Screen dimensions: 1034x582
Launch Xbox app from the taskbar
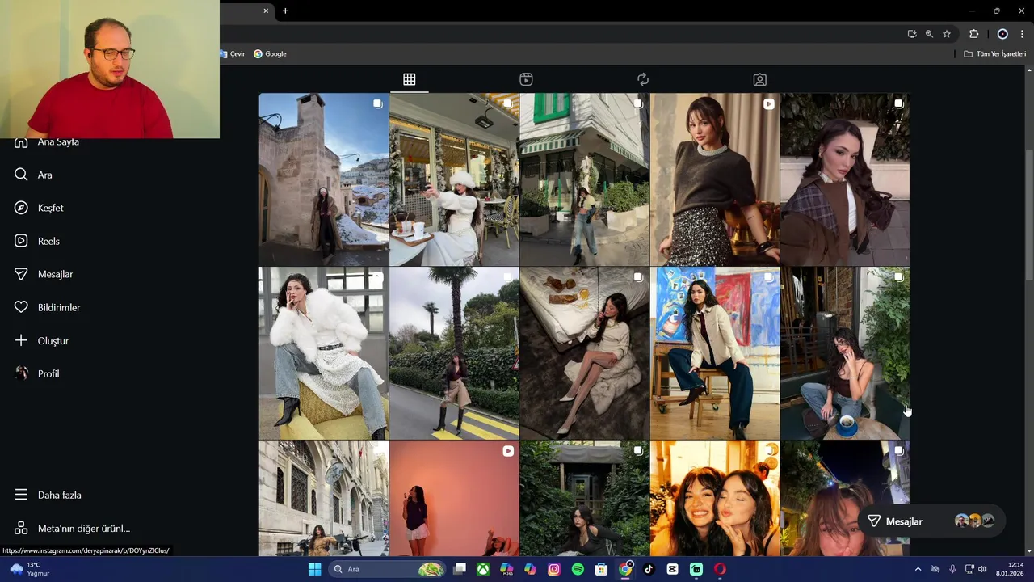click(483, 569)
